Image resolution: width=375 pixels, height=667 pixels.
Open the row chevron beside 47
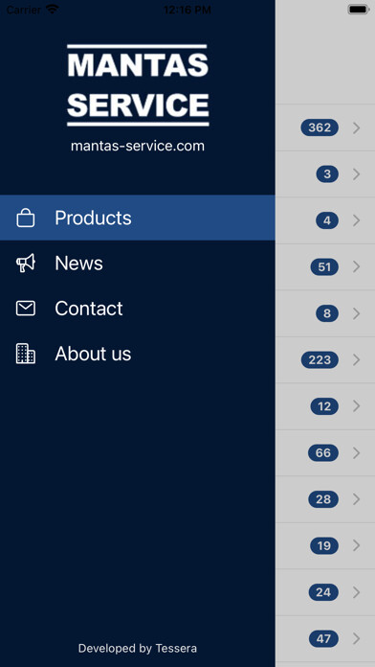pos(356,638)
